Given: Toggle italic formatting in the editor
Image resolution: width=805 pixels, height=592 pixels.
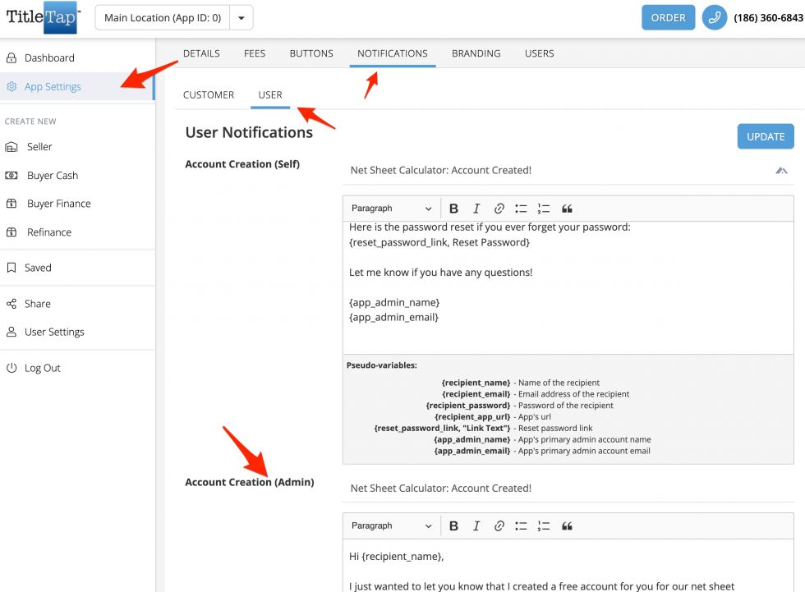Looking at the screenshot, I should [x=476, y=208].
